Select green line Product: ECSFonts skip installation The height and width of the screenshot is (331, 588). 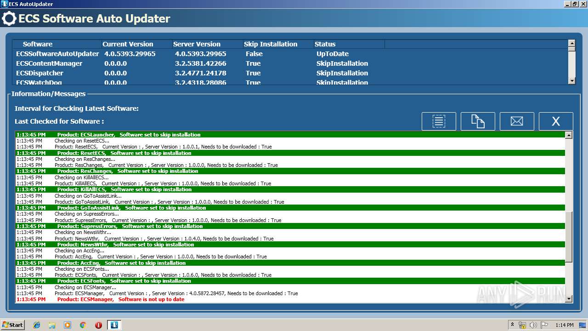point(290,281)
